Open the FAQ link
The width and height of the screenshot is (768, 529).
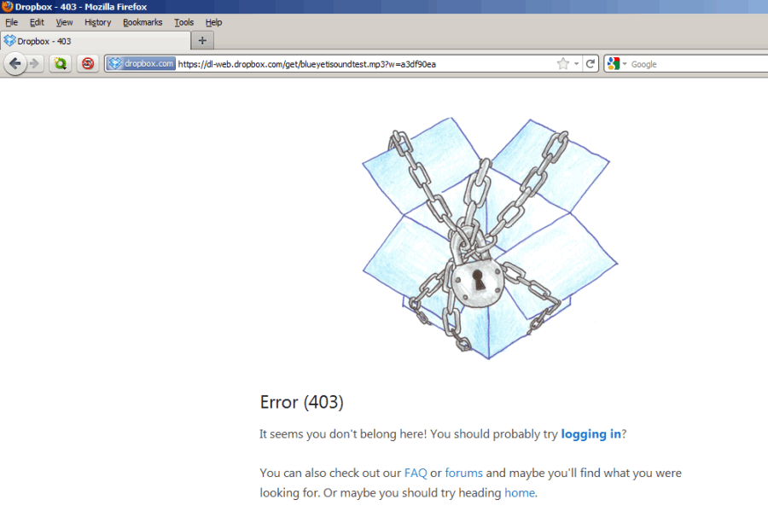tap(416, 473)
